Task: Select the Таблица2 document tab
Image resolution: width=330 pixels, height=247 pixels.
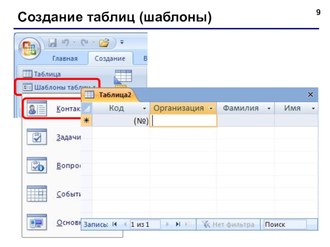Action: tap(110, 95)
